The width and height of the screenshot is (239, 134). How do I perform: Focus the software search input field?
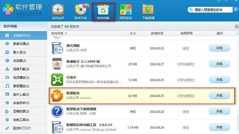[x=210, y=10]
